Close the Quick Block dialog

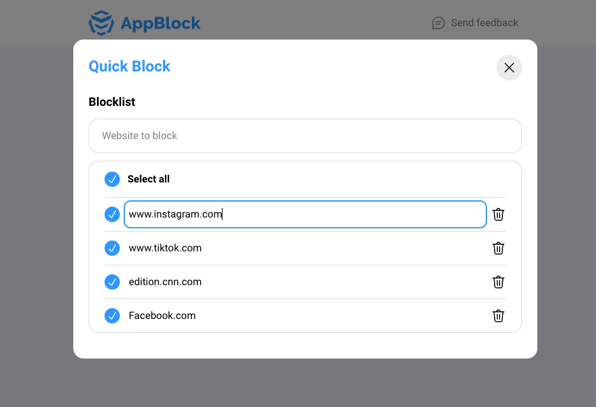click(509, 68)
